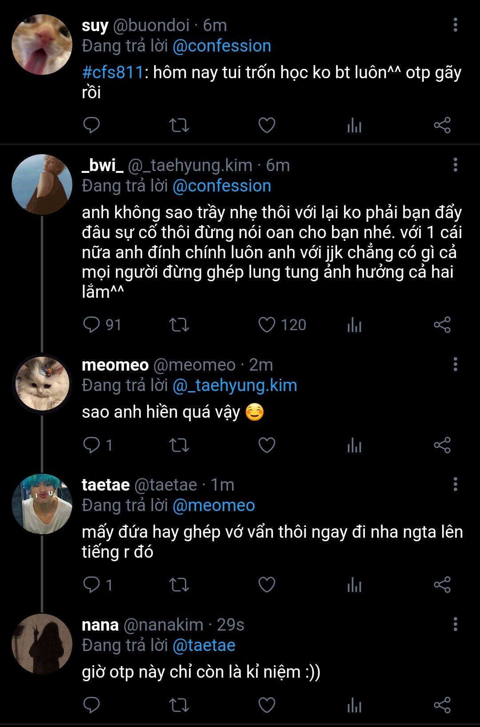The height and width of the screenshot is (727, 480).
Task: Open replies on _bwi_ tweet with 91 comments
Action: click(92, 325)
